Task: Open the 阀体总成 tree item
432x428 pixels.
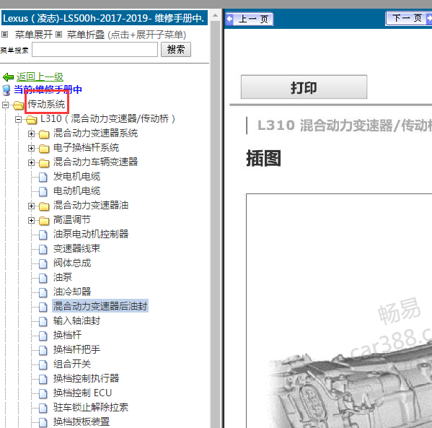Action: [x=72, y=263]
